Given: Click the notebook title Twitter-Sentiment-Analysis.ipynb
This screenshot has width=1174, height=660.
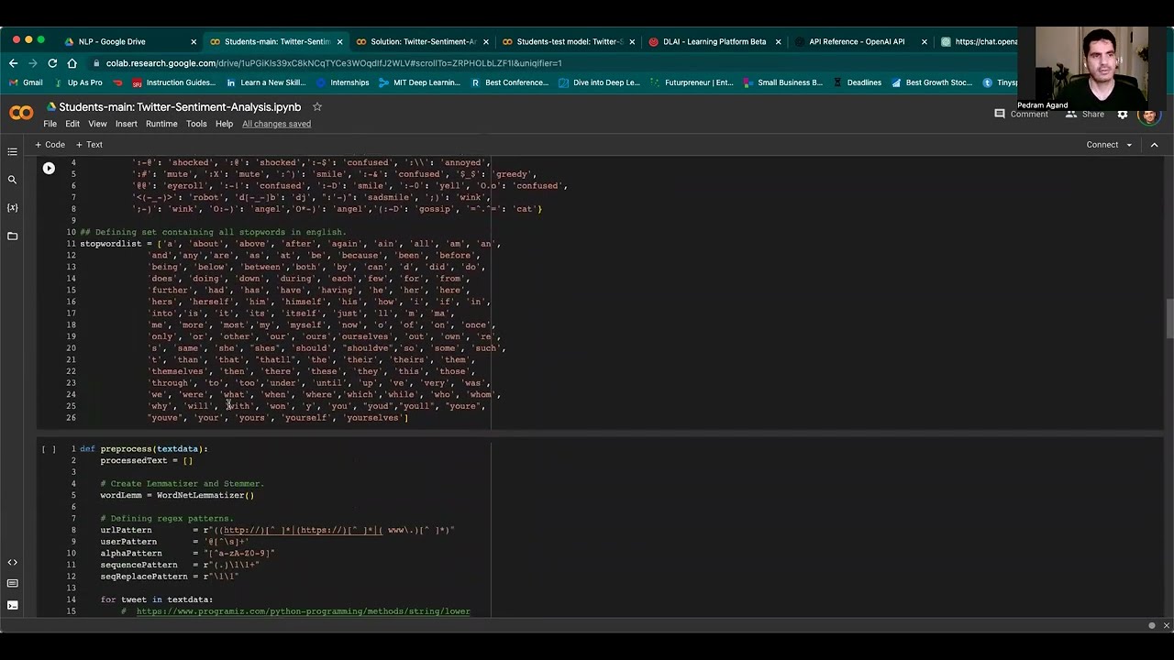Looking at the screenshot, I should [x=180, y=107].
